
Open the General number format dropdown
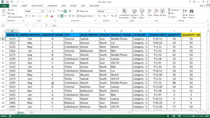pos(116,11)
